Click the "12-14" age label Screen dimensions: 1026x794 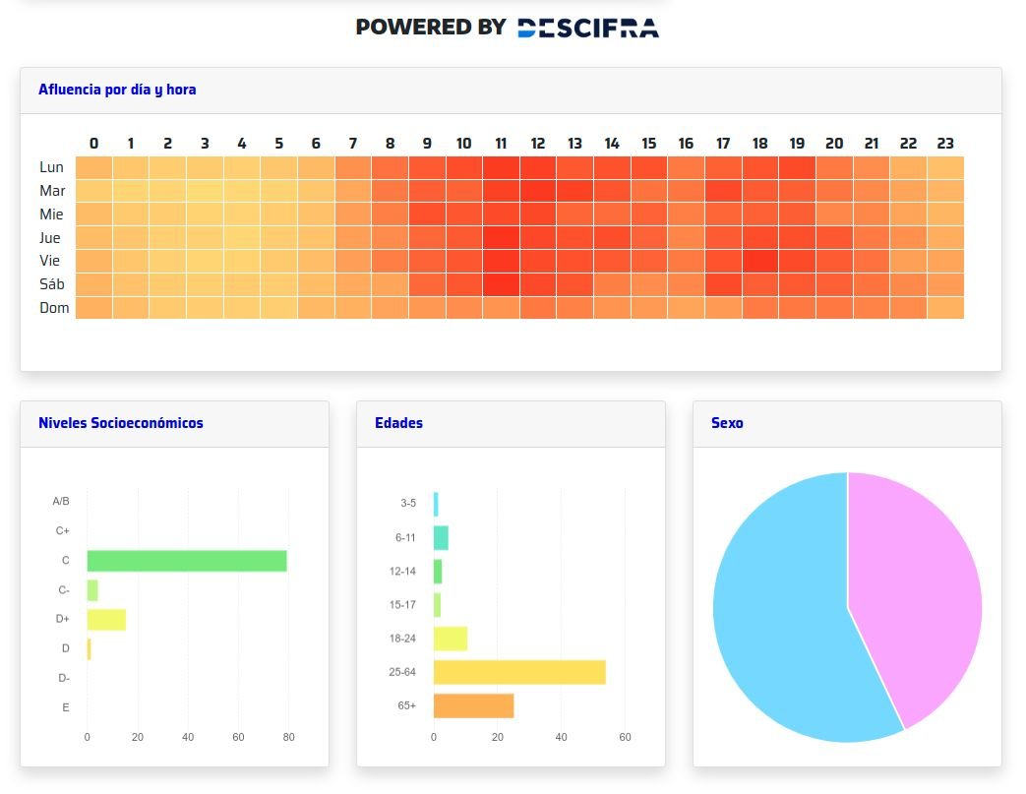402,572
